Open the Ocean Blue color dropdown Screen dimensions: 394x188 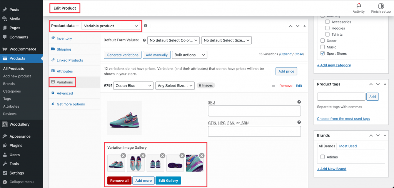point(134,86)
